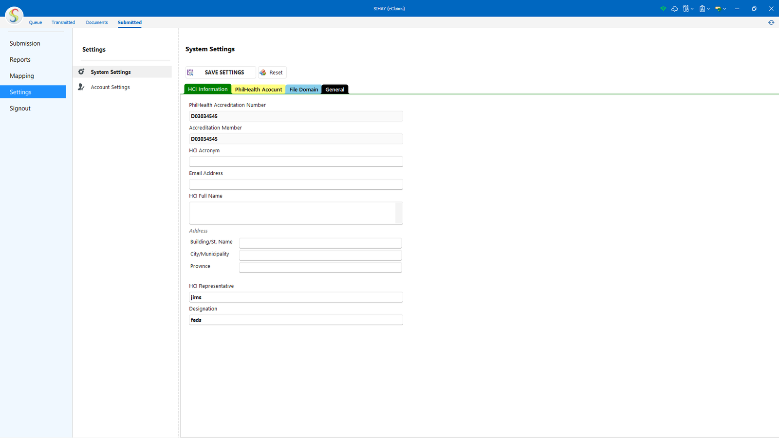Click the green Wi-Fi connection status icon
This screenshot has width=779, height=438.
663,9
